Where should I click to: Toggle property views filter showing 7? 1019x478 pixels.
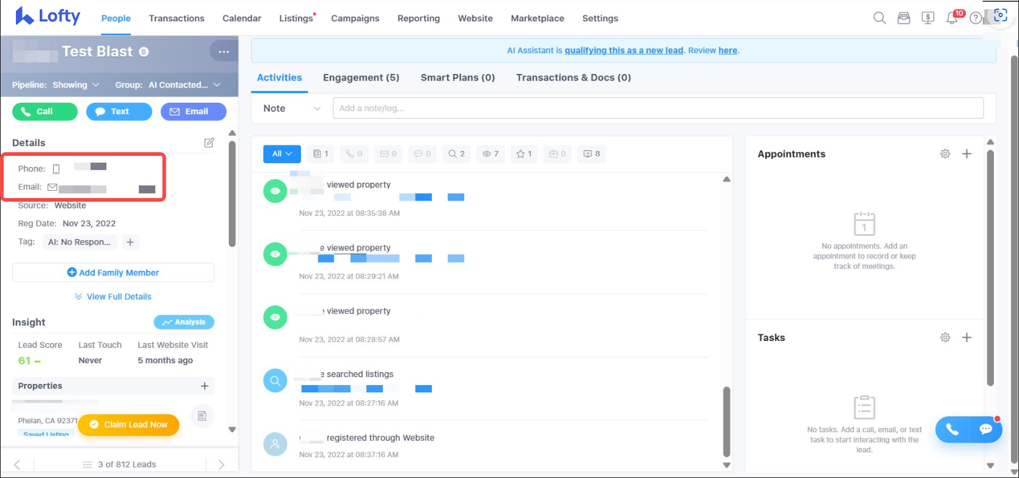coord(490,154)
